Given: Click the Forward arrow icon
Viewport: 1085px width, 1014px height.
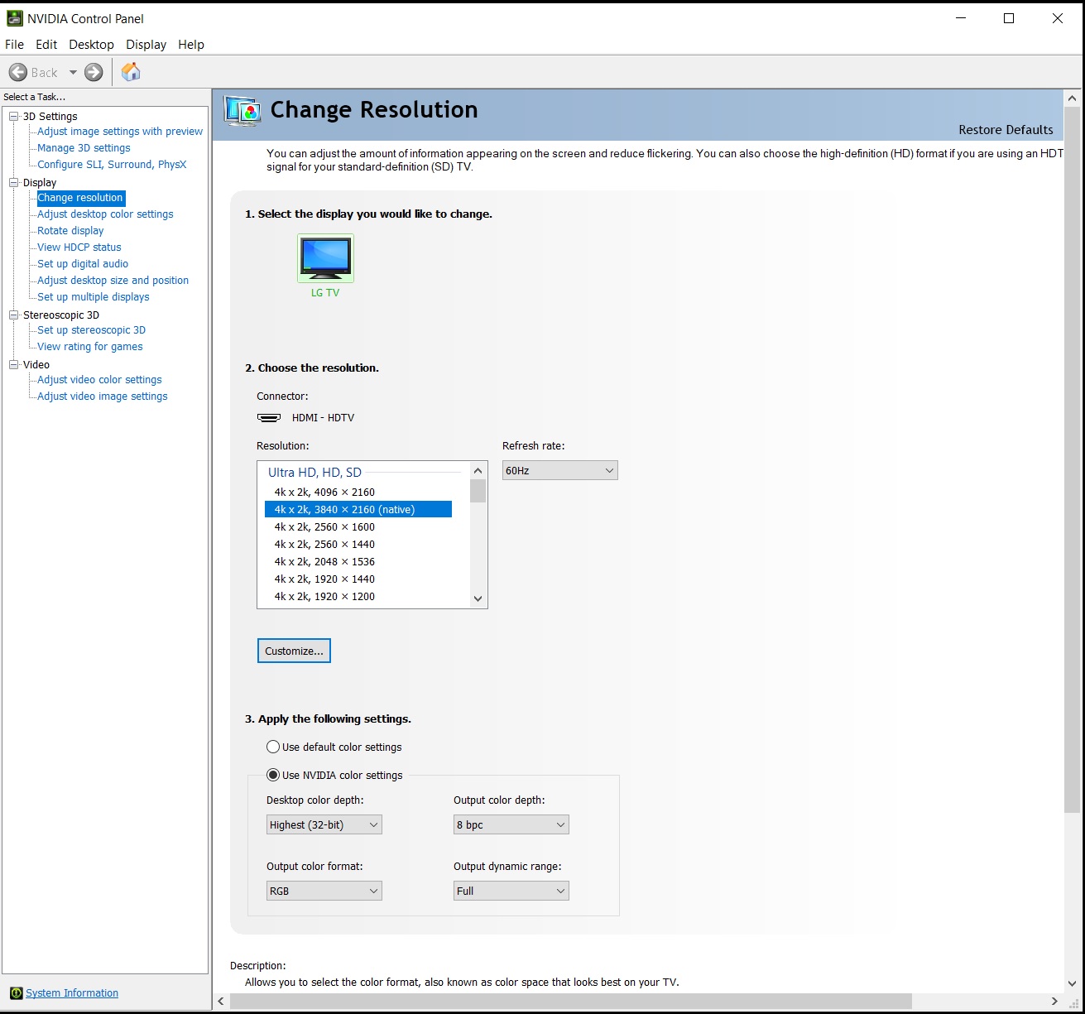Looking at the screenshot, I should [x=94, y=72].
